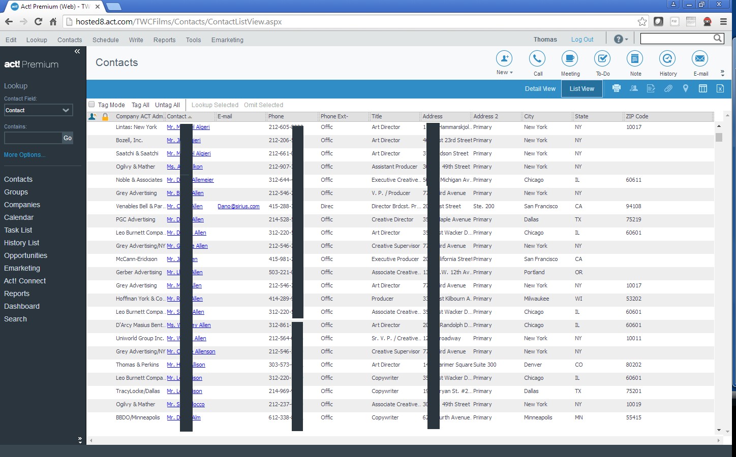736x457 pixels.
Task: Click the Log Out link
Action: [582, 40]
